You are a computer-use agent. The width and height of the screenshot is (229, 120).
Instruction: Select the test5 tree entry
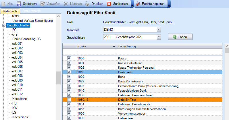tap(16, 16)
